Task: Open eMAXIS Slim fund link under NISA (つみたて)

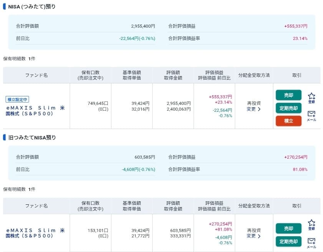Action: pos(35,111)
